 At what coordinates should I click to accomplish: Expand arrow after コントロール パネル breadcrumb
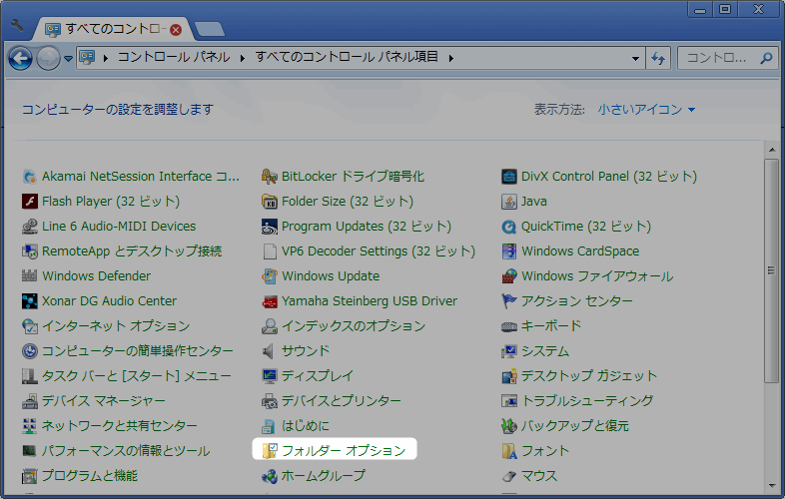243,59
